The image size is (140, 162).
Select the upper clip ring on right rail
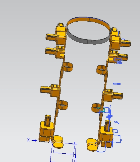[101, 70]
